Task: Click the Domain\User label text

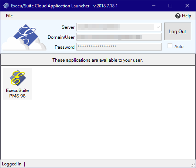Action: coord(61,37)
